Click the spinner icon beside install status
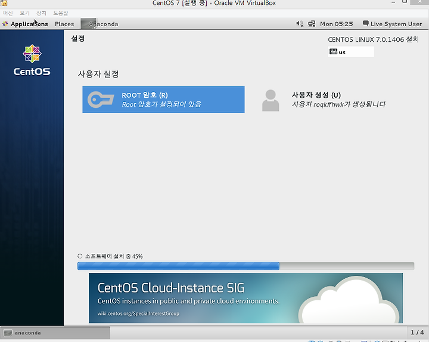This screenshot has height=342, width=429. pyautogui.click(x=80, y=256)
